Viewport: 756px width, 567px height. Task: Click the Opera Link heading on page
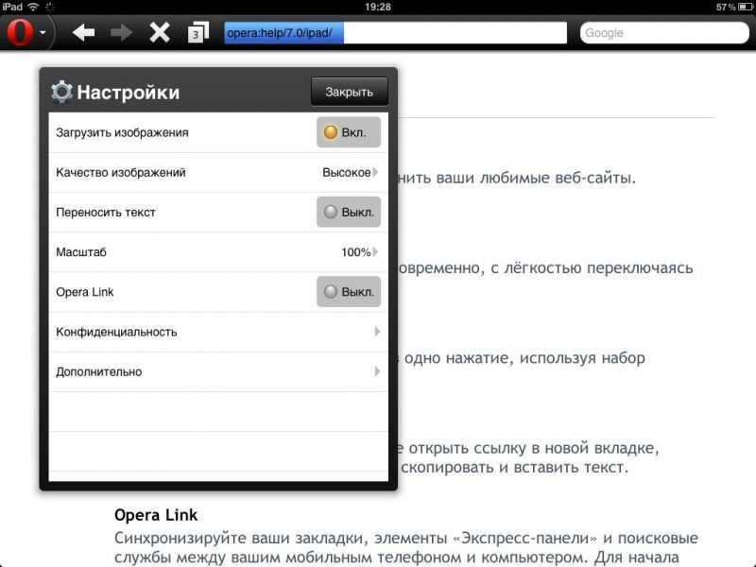point(156,515)
